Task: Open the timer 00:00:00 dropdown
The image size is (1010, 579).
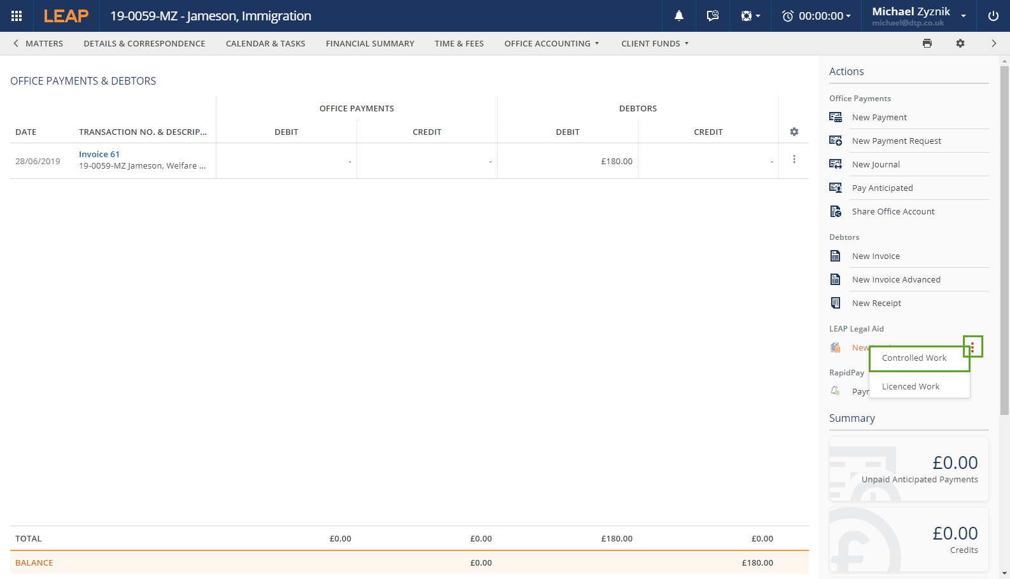Action: (817, 16)
